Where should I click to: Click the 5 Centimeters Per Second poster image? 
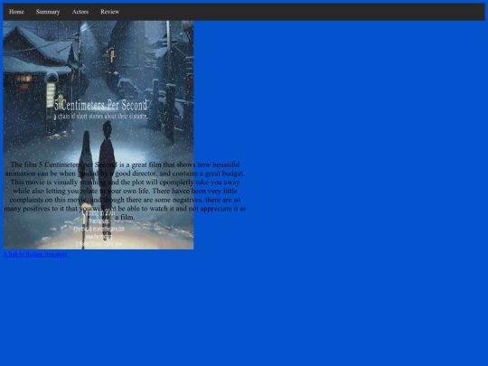[x=99, y=135]
